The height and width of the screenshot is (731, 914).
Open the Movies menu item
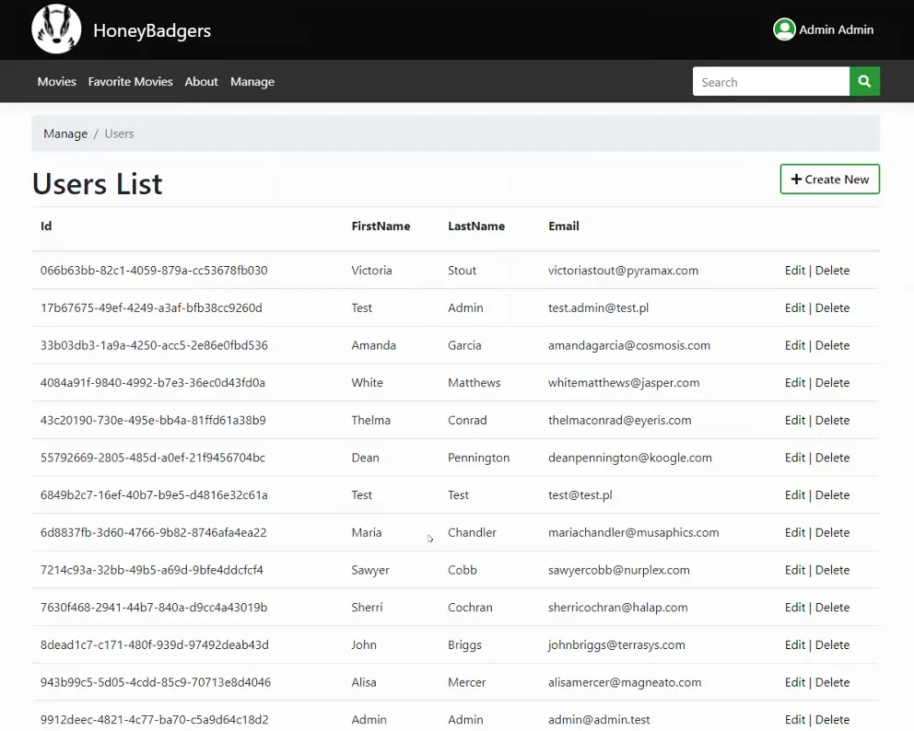pyautogui.click(x=56, y=82)
